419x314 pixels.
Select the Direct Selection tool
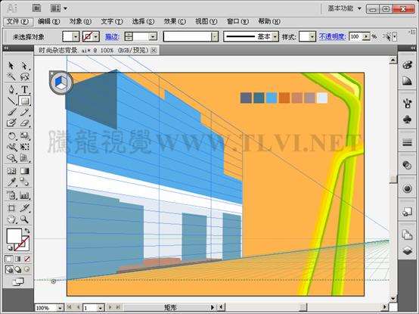24,66
